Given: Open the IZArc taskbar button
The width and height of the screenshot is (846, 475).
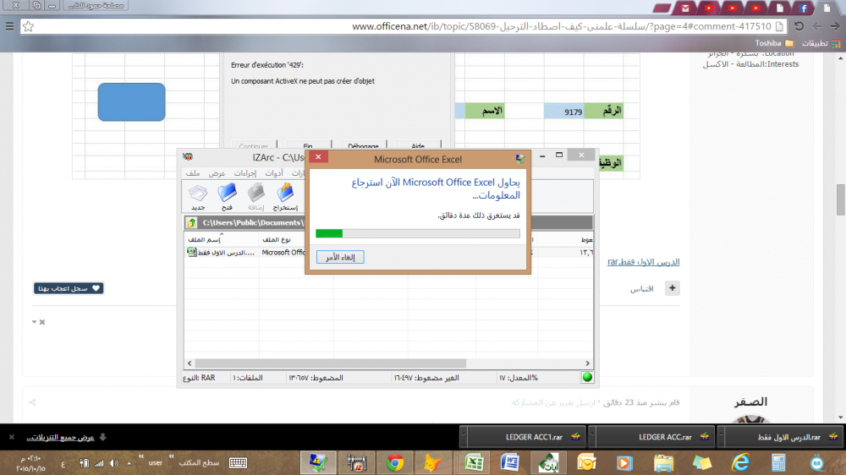Looking at the screenshot, I should (357, 462).
